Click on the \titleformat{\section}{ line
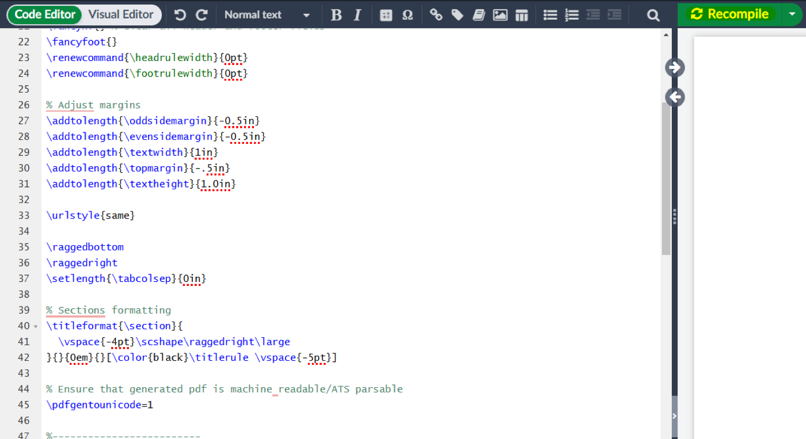 (x=114, y=326)
